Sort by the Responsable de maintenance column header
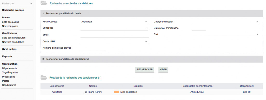 click(x=197, y=86)
